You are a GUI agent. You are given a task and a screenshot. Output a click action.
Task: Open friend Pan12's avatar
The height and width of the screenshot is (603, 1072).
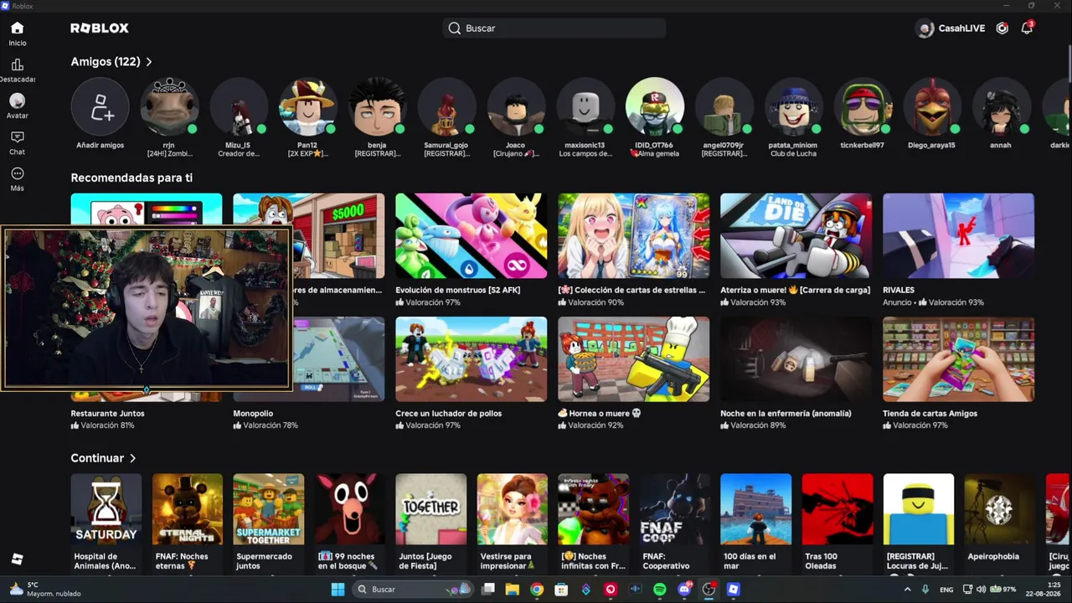click(308, 107)
